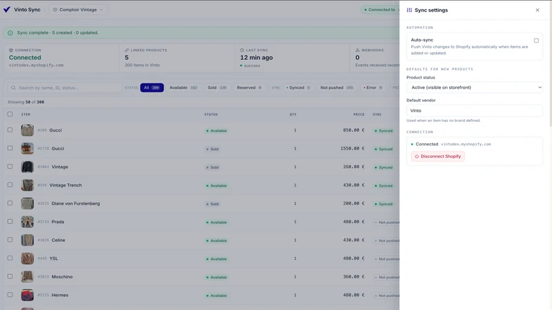Click the Linked Products link icon
552x310 pixels.
(127, 50)
